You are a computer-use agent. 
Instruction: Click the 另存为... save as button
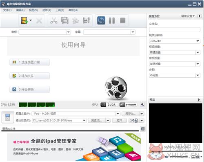point(131,114)
